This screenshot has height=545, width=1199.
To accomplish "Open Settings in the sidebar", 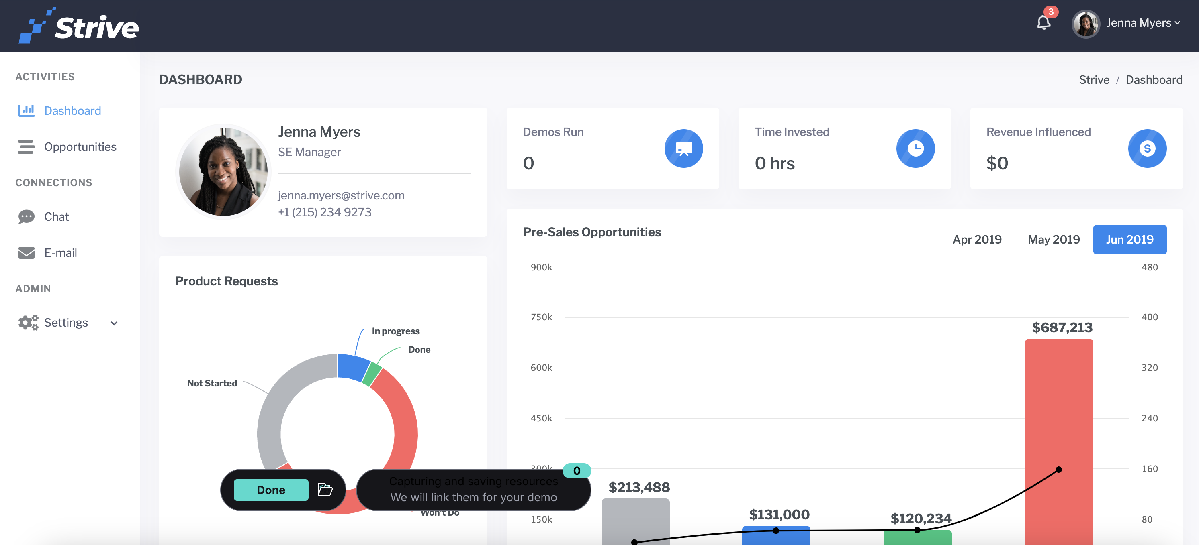I will (x=65, y=323).
